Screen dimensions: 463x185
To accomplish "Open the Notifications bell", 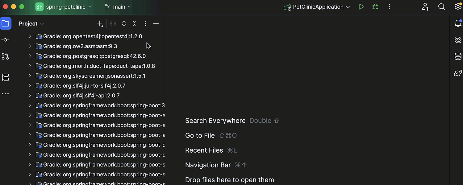I will coord(458,23).
